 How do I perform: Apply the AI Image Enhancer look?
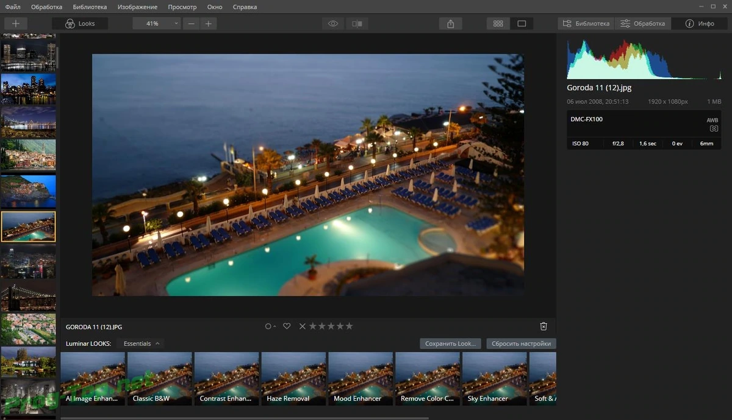(93, 379)
